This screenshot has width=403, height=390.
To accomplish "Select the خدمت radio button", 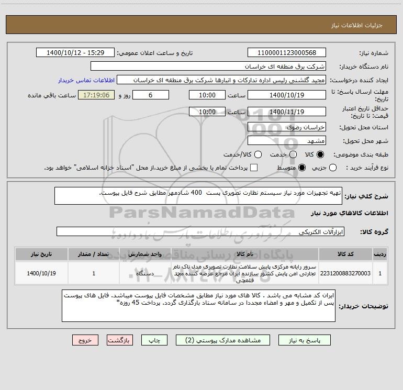I will [293, 154].
